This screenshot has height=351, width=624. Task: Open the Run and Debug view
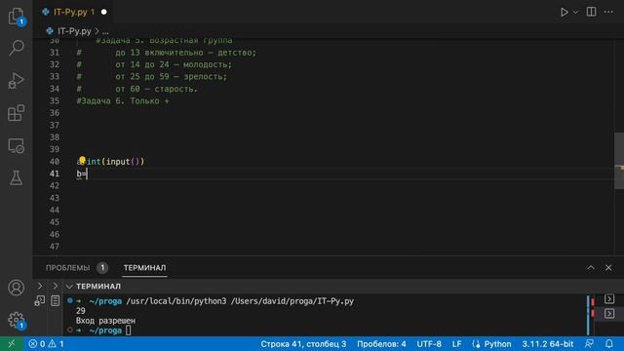[16, 80]
